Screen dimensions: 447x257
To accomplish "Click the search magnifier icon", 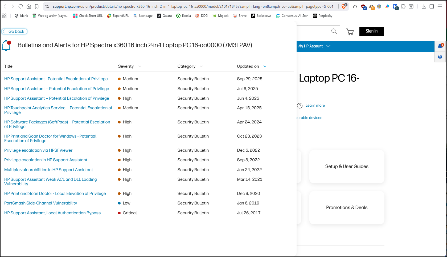I will (334, 31).
